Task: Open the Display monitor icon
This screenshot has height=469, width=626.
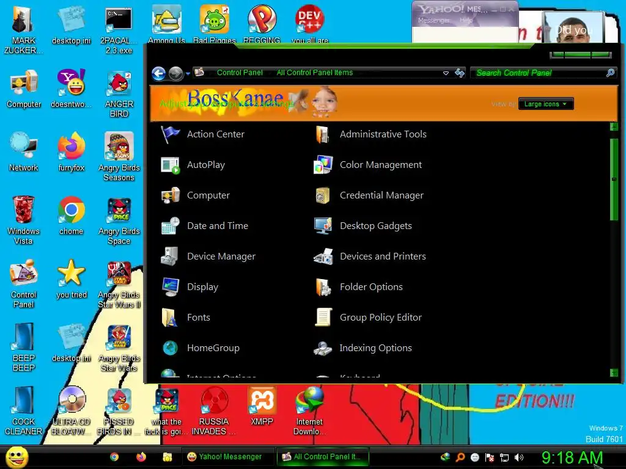Action: [x=170, y=287]
